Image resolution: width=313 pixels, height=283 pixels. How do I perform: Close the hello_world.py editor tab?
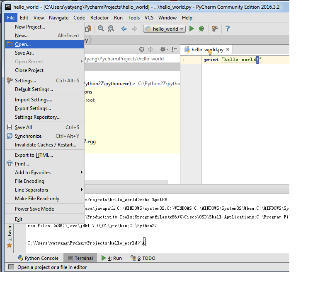[228, 49]
